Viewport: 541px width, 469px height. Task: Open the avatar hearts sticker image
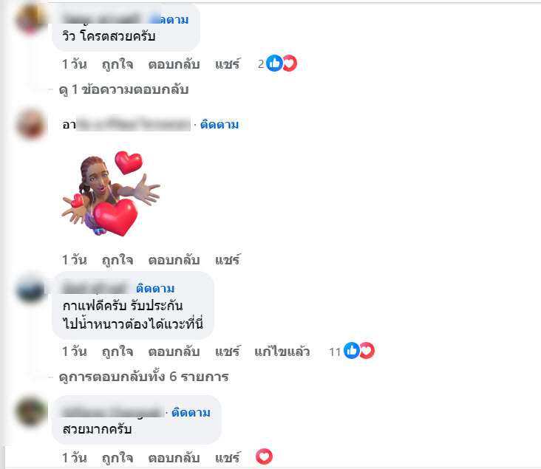[x=111, y=194]
